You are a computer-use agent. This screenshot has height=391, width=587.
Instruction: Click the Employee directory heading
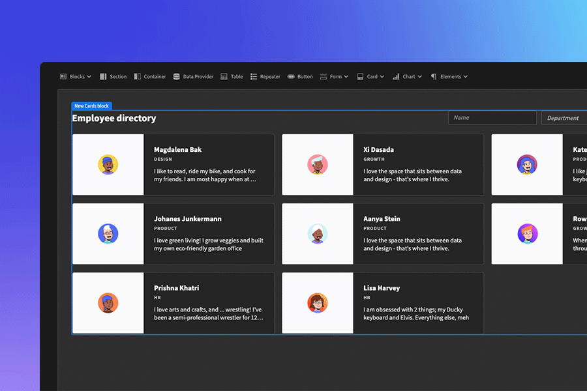point(113,118)
